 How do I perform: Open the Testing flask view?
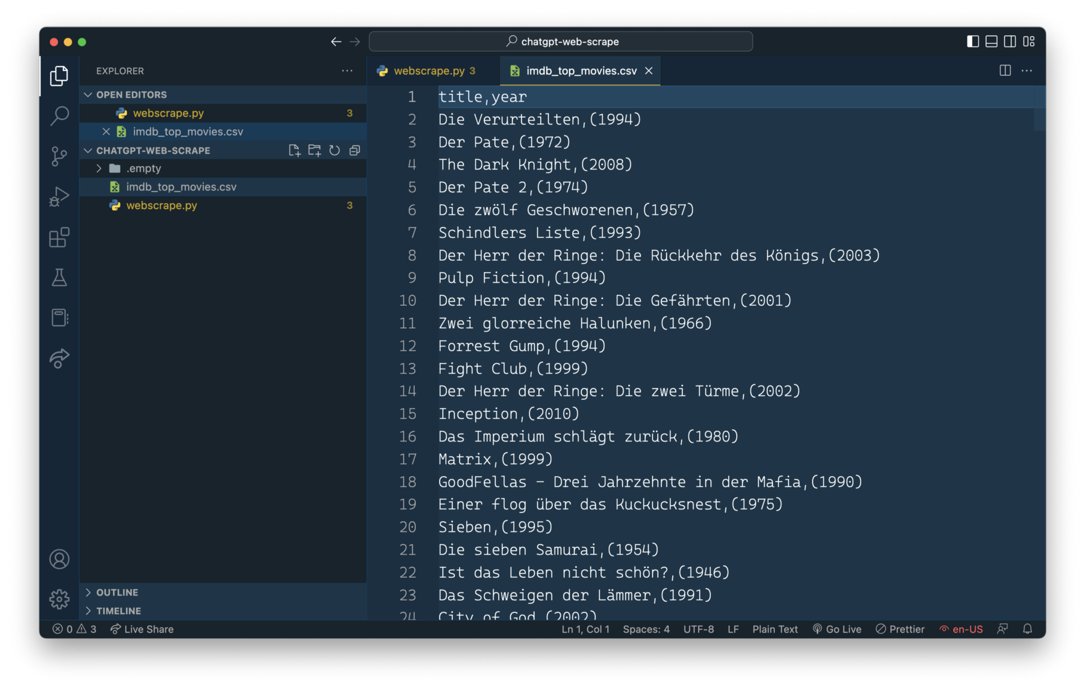click(x=59, y=277)
